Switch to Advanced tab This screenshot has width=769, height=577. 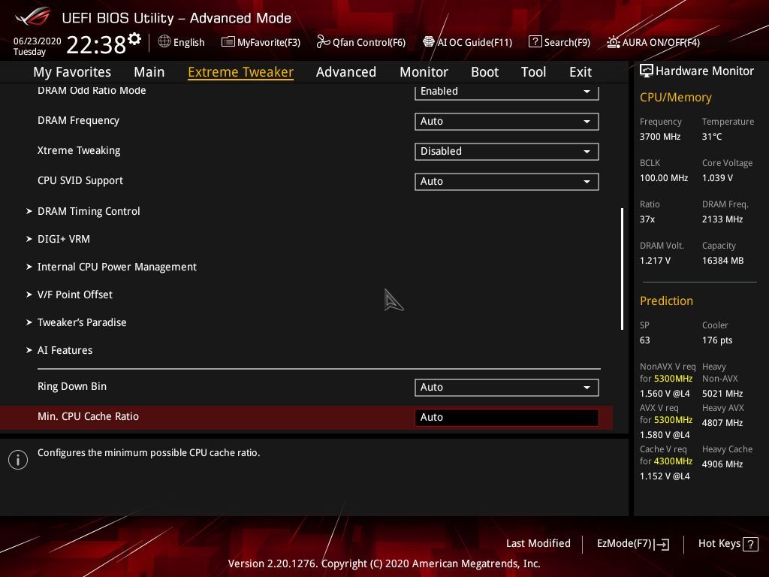(345, 72)
